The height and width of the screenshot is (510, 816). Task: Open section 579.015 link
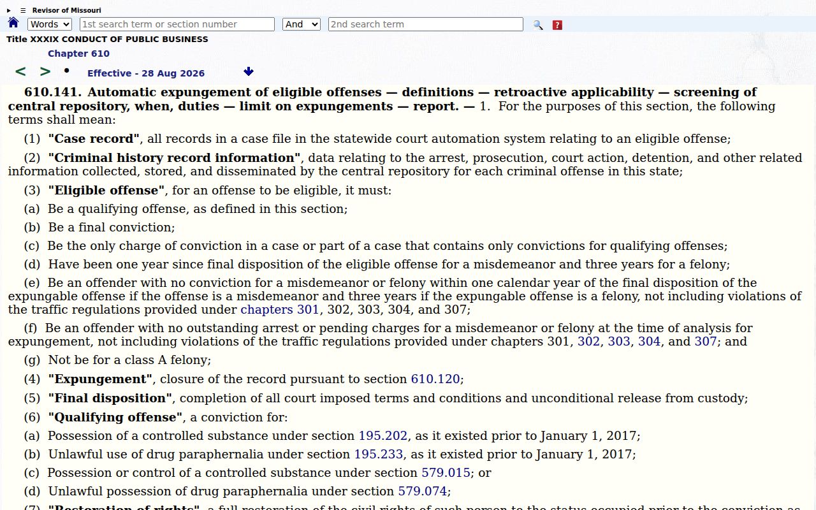pos(446,473)
